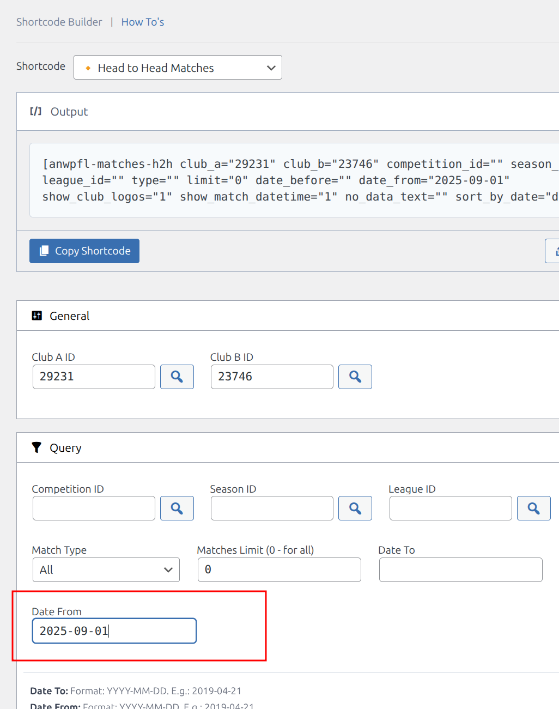Open League ID search lookup
Image resolution: width=559 pixels, height=709 pixels.
tap(533, 508)
